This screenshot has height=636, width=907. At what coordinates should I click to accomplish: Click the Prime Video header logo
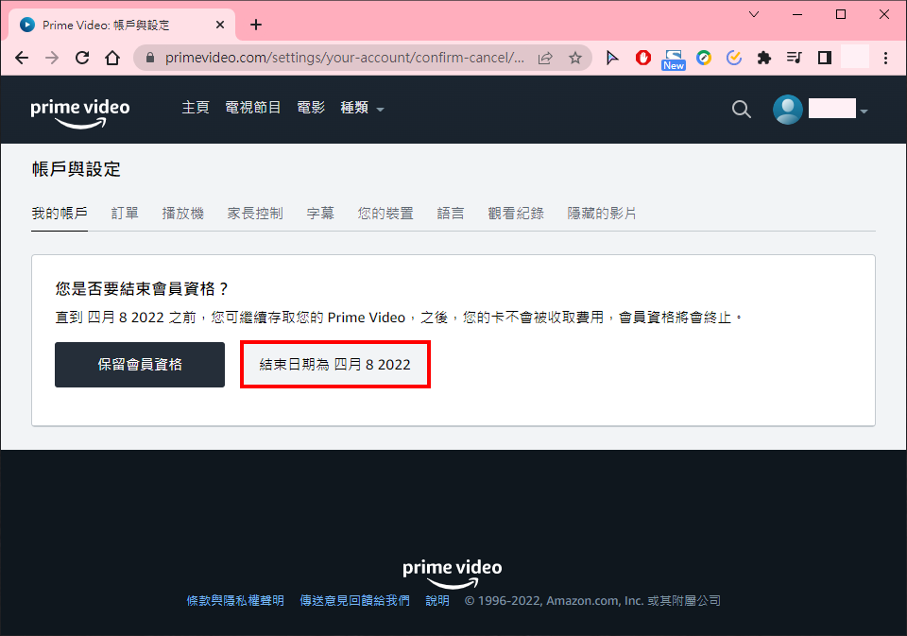click(79, 112)
